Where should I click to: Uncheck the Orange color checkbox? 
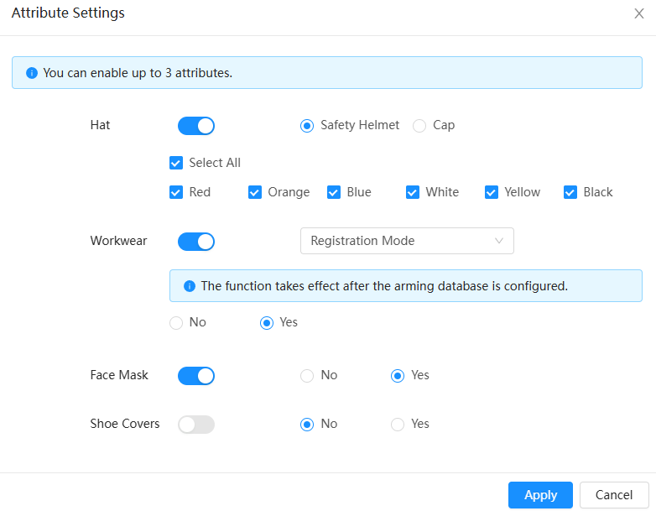[x=255, y=192]
